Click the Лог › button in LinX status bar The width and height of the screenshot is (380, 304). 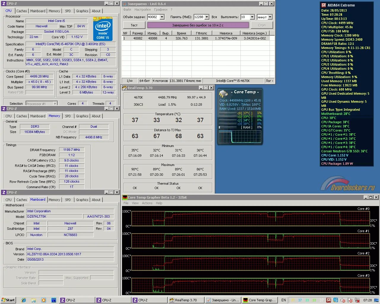click(269, 80)
